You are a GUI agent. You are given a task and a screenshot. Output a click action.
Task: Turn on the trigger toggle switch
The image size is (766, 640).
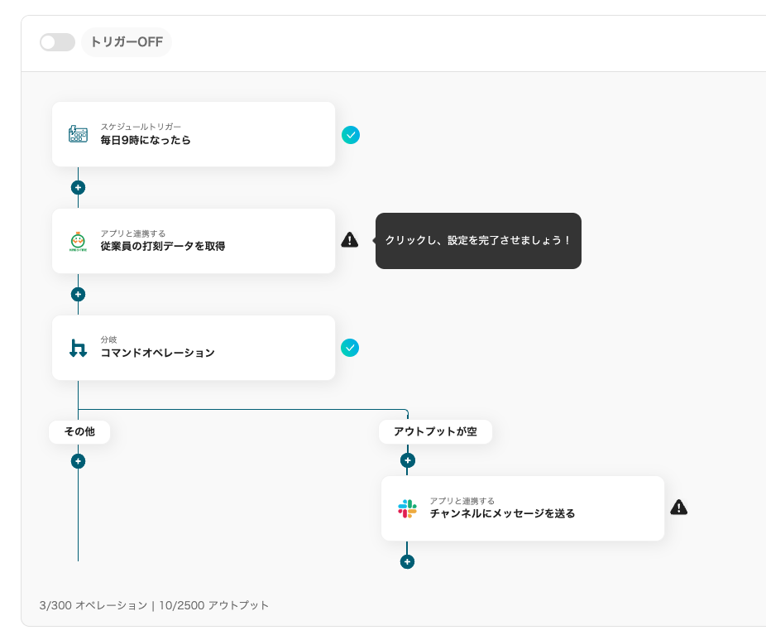tap(57, 42)
